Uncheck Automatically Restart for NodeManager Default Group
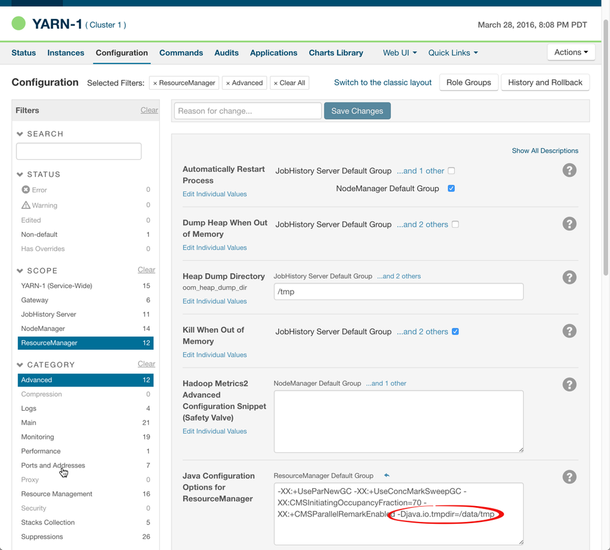The height and width of the screenshot is (550, 610). 451,188
